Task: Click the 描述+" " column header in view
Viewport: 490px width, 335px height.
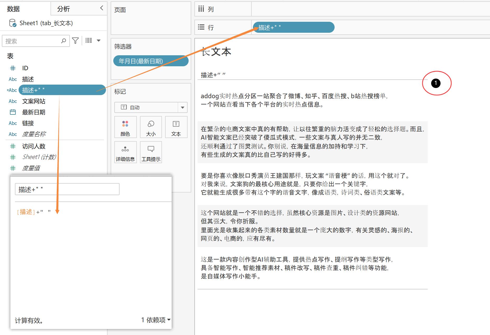Action: point(213,75)
